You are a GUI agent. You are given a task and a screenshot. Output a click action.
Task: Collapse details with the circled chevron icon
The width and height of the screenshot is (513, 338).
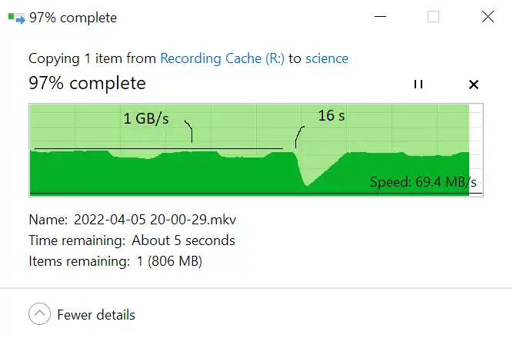pyautogui.click(x=39, y=314)
